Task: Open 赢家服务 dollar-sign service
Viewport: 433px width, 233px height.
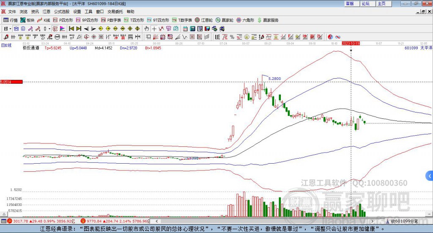Action: point(268,20)
